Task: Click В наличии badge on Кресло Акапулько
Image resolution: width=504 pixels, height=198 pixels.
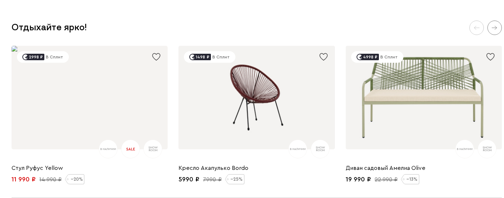Action: coord(298,149)
